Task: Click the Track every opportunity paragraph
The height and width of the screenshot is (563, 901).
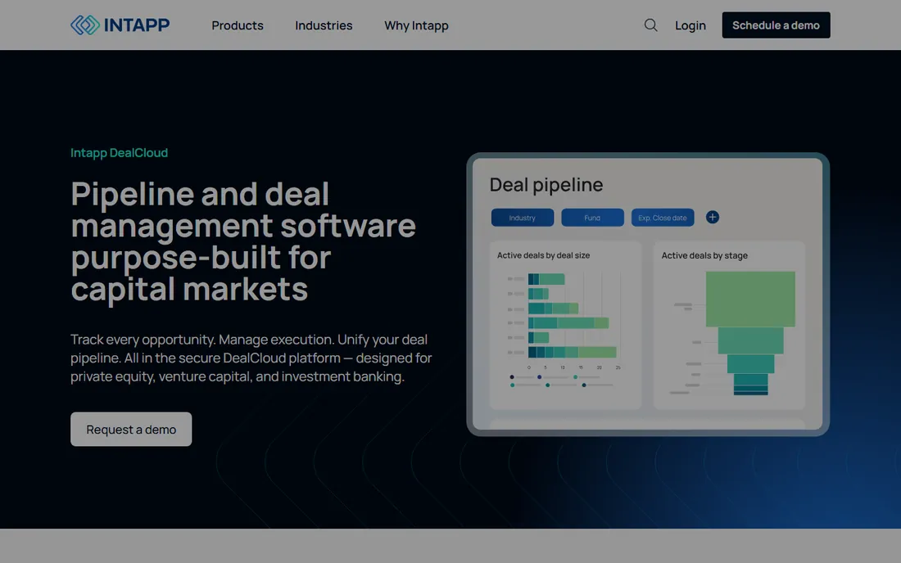Action: (251, 358)
